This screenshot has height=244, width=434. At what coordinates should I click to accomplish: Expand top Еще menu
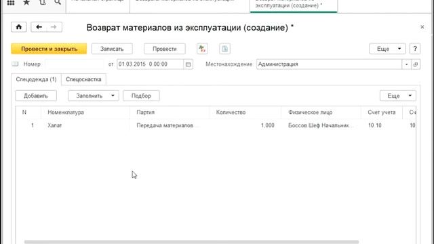(x=387, y=49)
